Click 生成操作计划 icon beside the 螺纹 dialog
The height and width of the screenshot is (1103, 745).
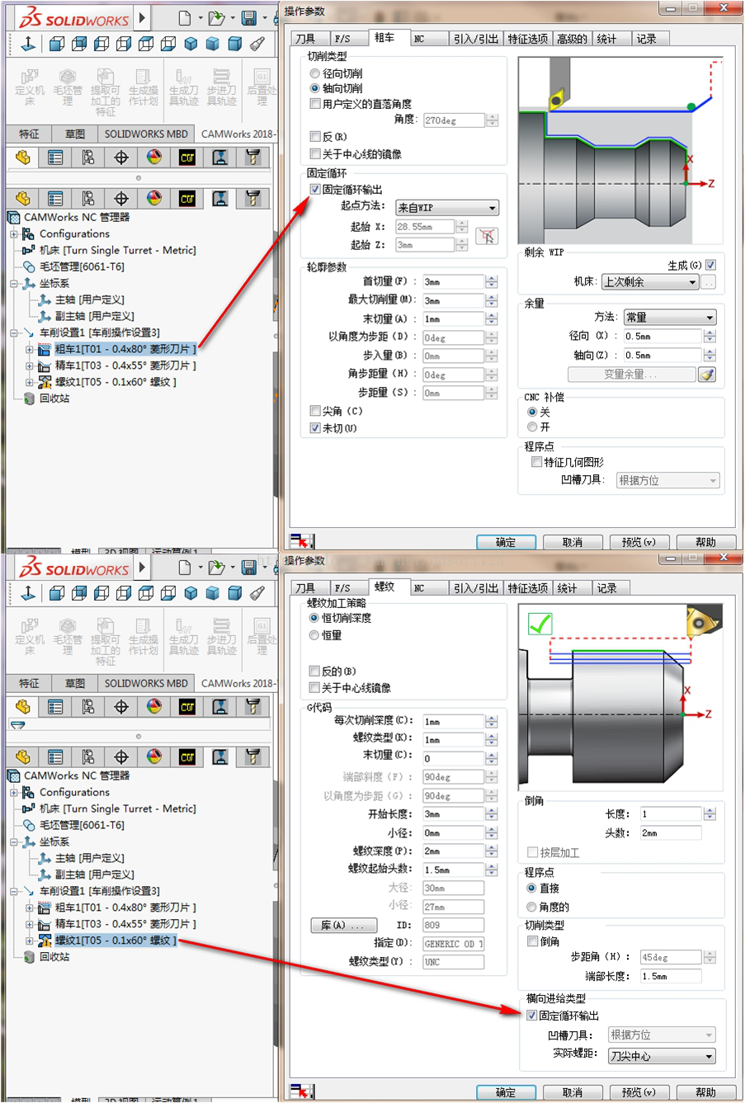pos(143,627)
